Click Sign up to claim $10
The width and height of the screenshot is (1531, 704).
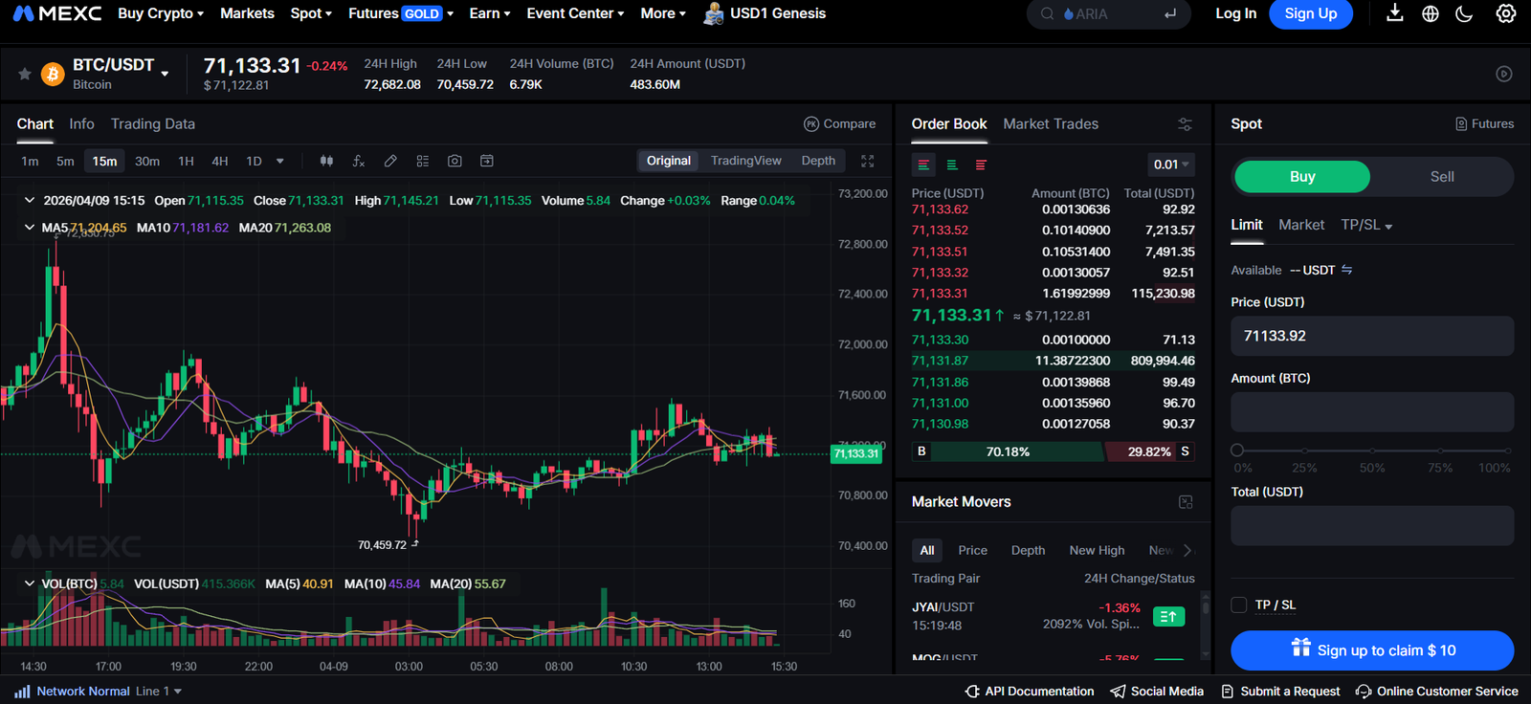[1372, 650]
